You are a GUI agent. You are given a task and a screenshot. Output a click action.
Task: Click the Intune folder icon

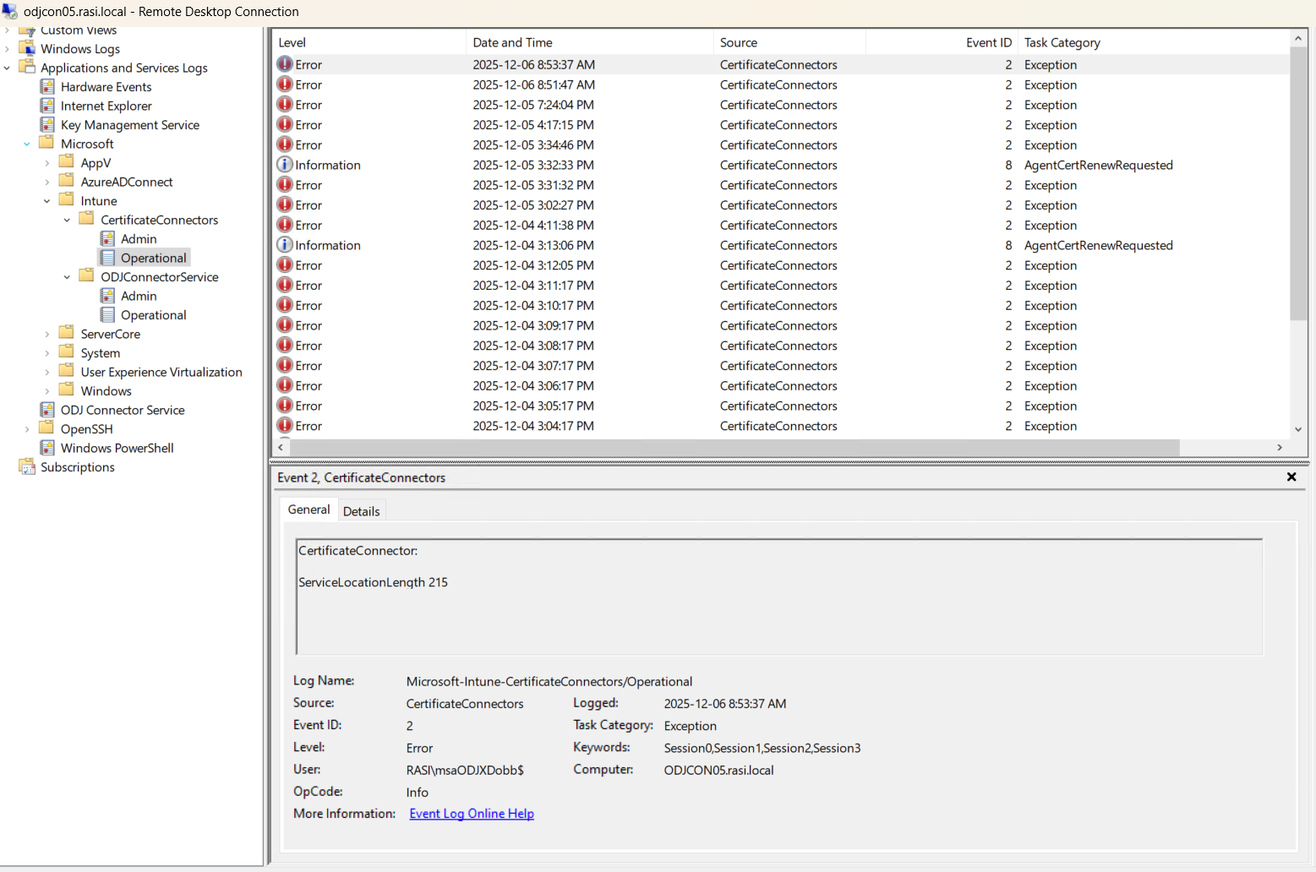[67, 200]
